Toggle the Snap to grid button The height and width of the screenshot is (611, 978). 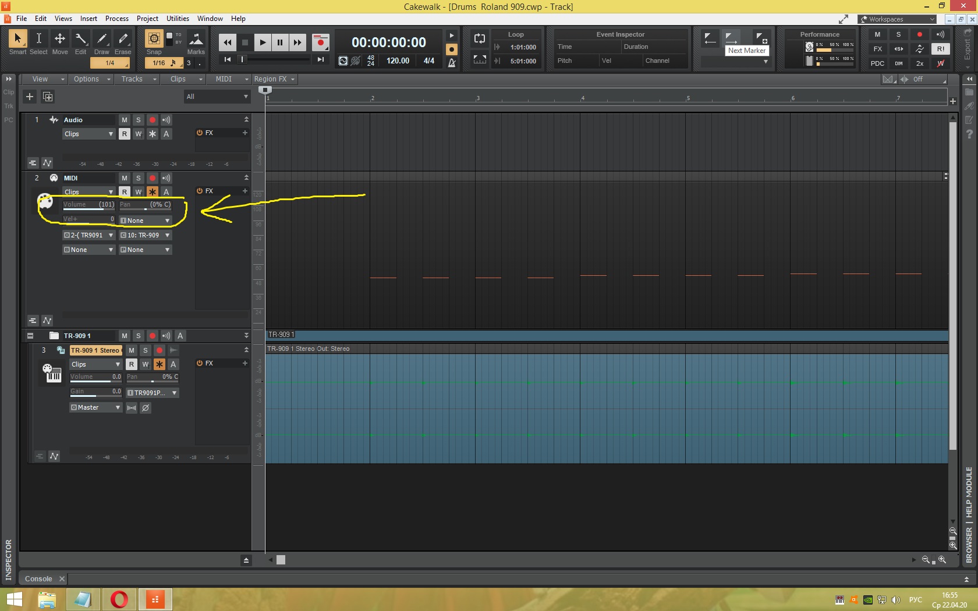tap(154, 39)
